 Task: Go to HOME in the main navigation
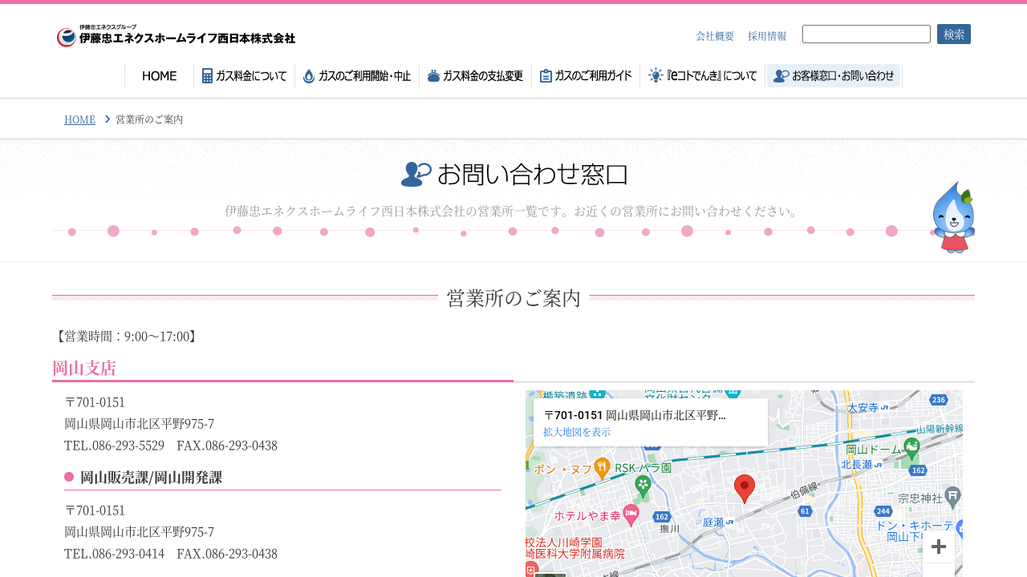coord(159,76)
